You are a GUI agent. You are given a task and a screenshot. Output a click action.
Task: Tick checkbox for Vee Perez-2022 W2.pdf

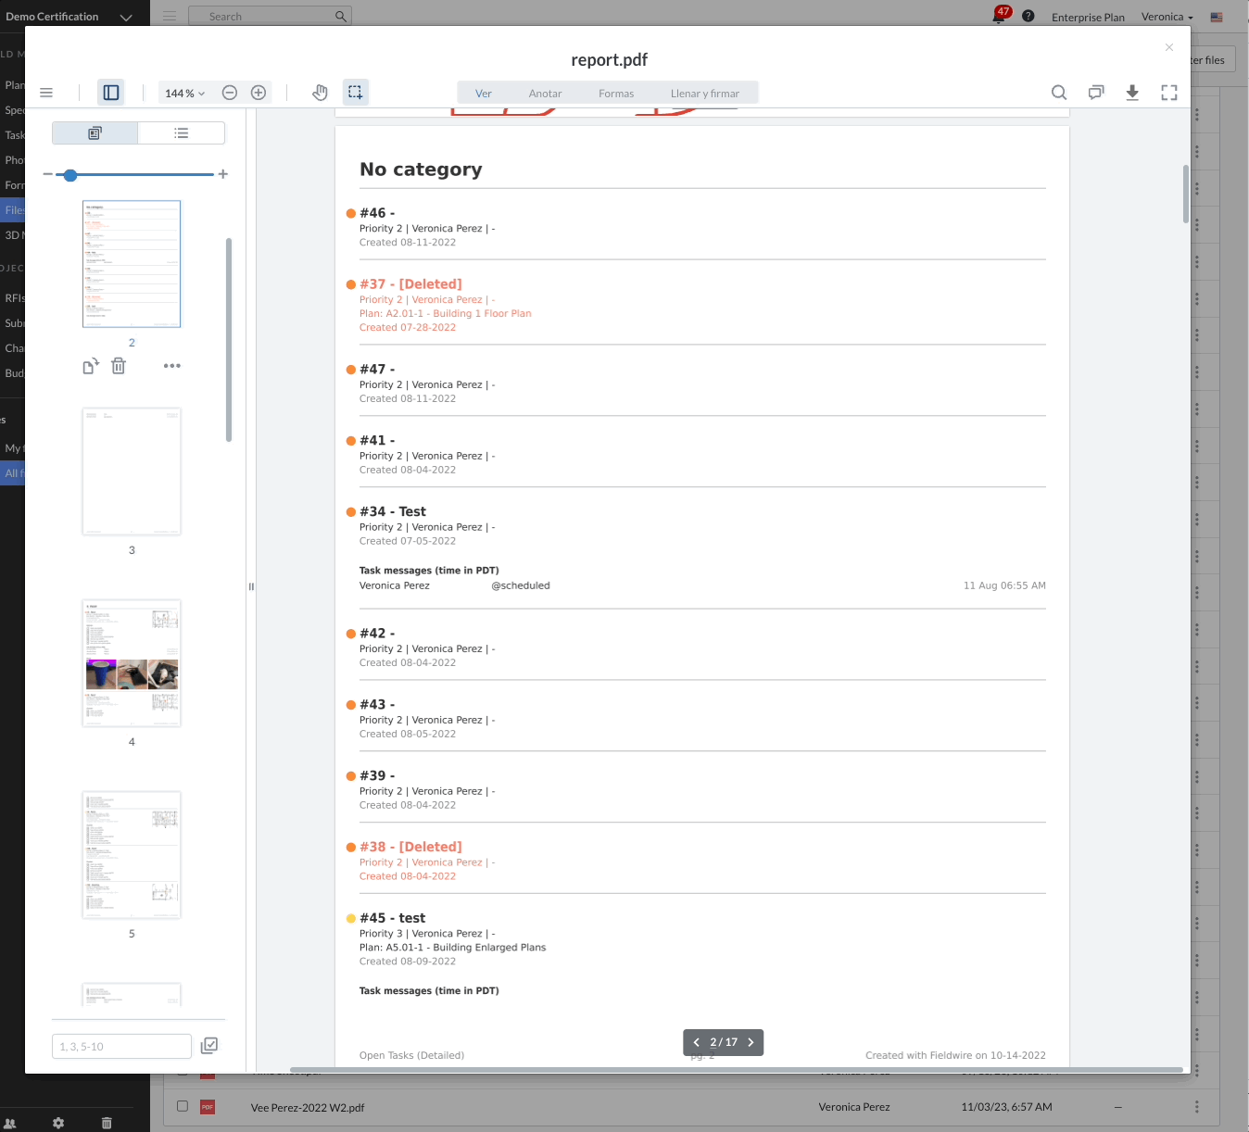[x=183, y=1106]
